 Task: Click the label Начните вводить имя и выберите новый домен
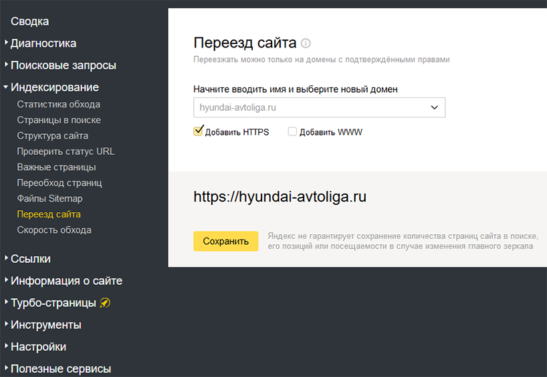tap(296, 89)
